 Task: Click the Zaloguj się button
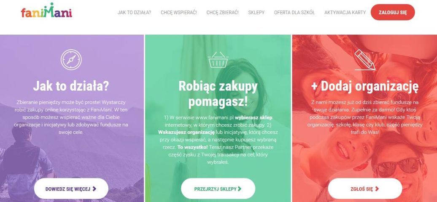pyautogui.click(x=393, y=12)
